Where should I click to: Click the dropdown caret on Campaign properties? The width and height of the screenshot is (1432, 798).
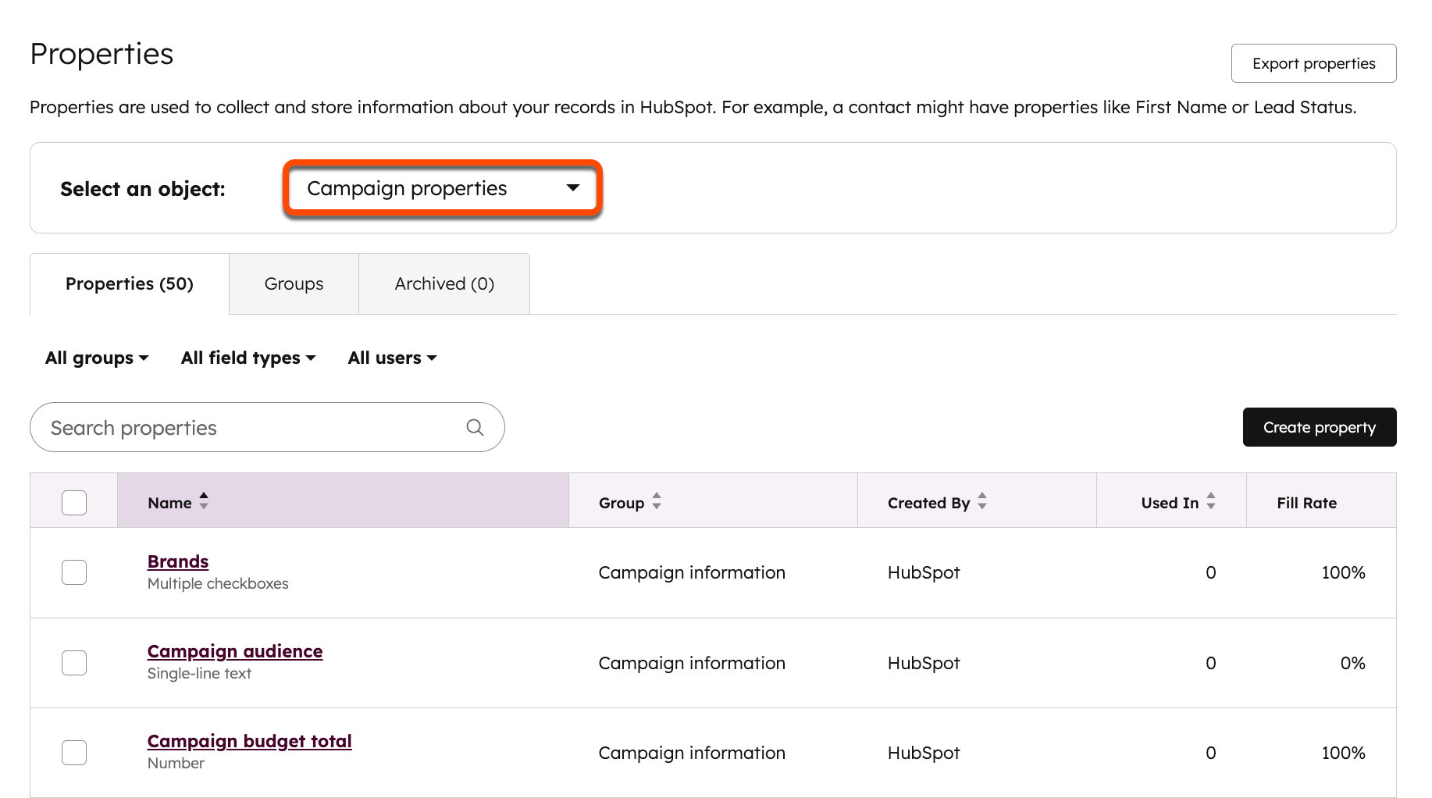click(573, 187)
